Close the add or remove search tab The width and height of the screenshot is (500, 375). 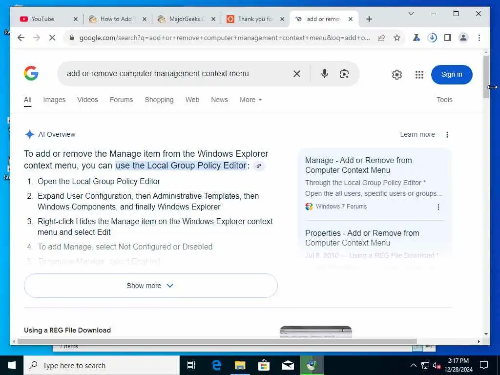[351, 19]
